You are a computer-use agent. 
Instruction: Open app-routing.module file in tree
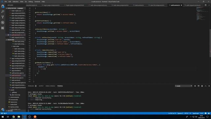pyautogui.click(x=17, y=59)
